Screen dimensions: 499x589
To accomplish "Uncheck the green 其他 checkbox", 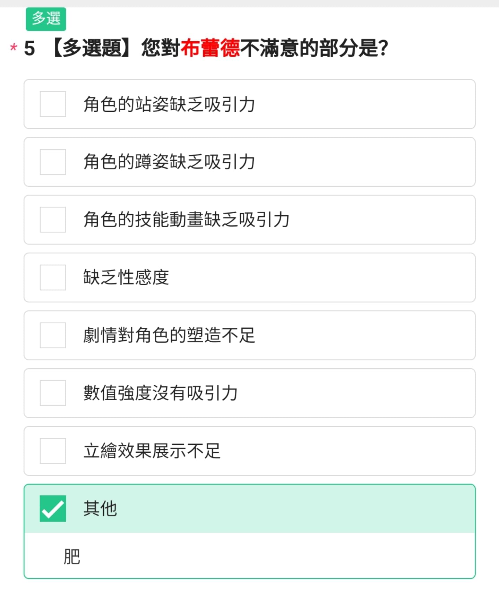I will pos(53,509).
